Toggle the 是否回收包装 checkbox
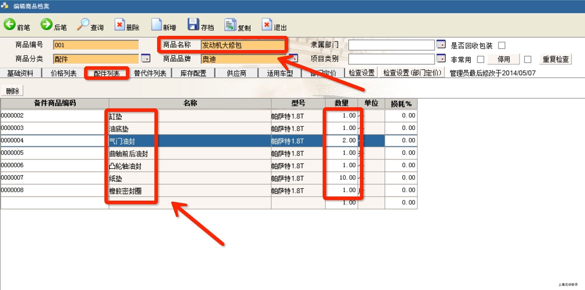The height and width of the screenshot is (290, 585). coord(502,45)
